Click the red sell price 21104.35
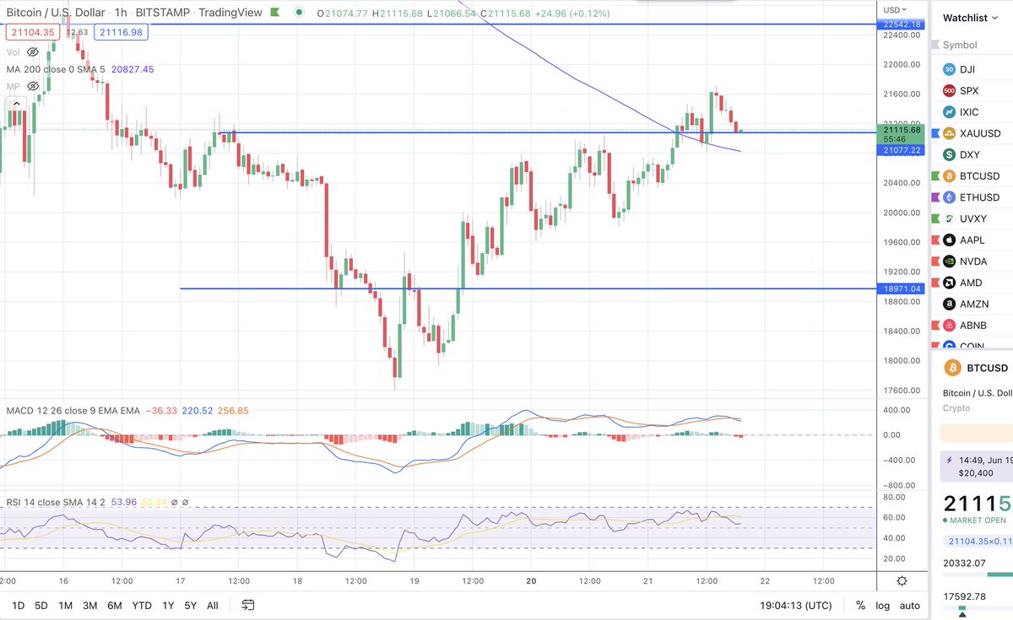Image resolution: width=1013 pixels, height=620 pixels. (x=35, y=32)
